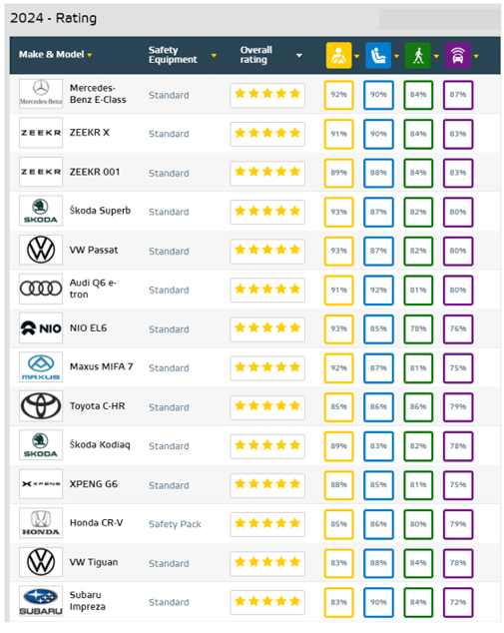Open the Safety Equipment sort dropdown

tap(214, 55)
